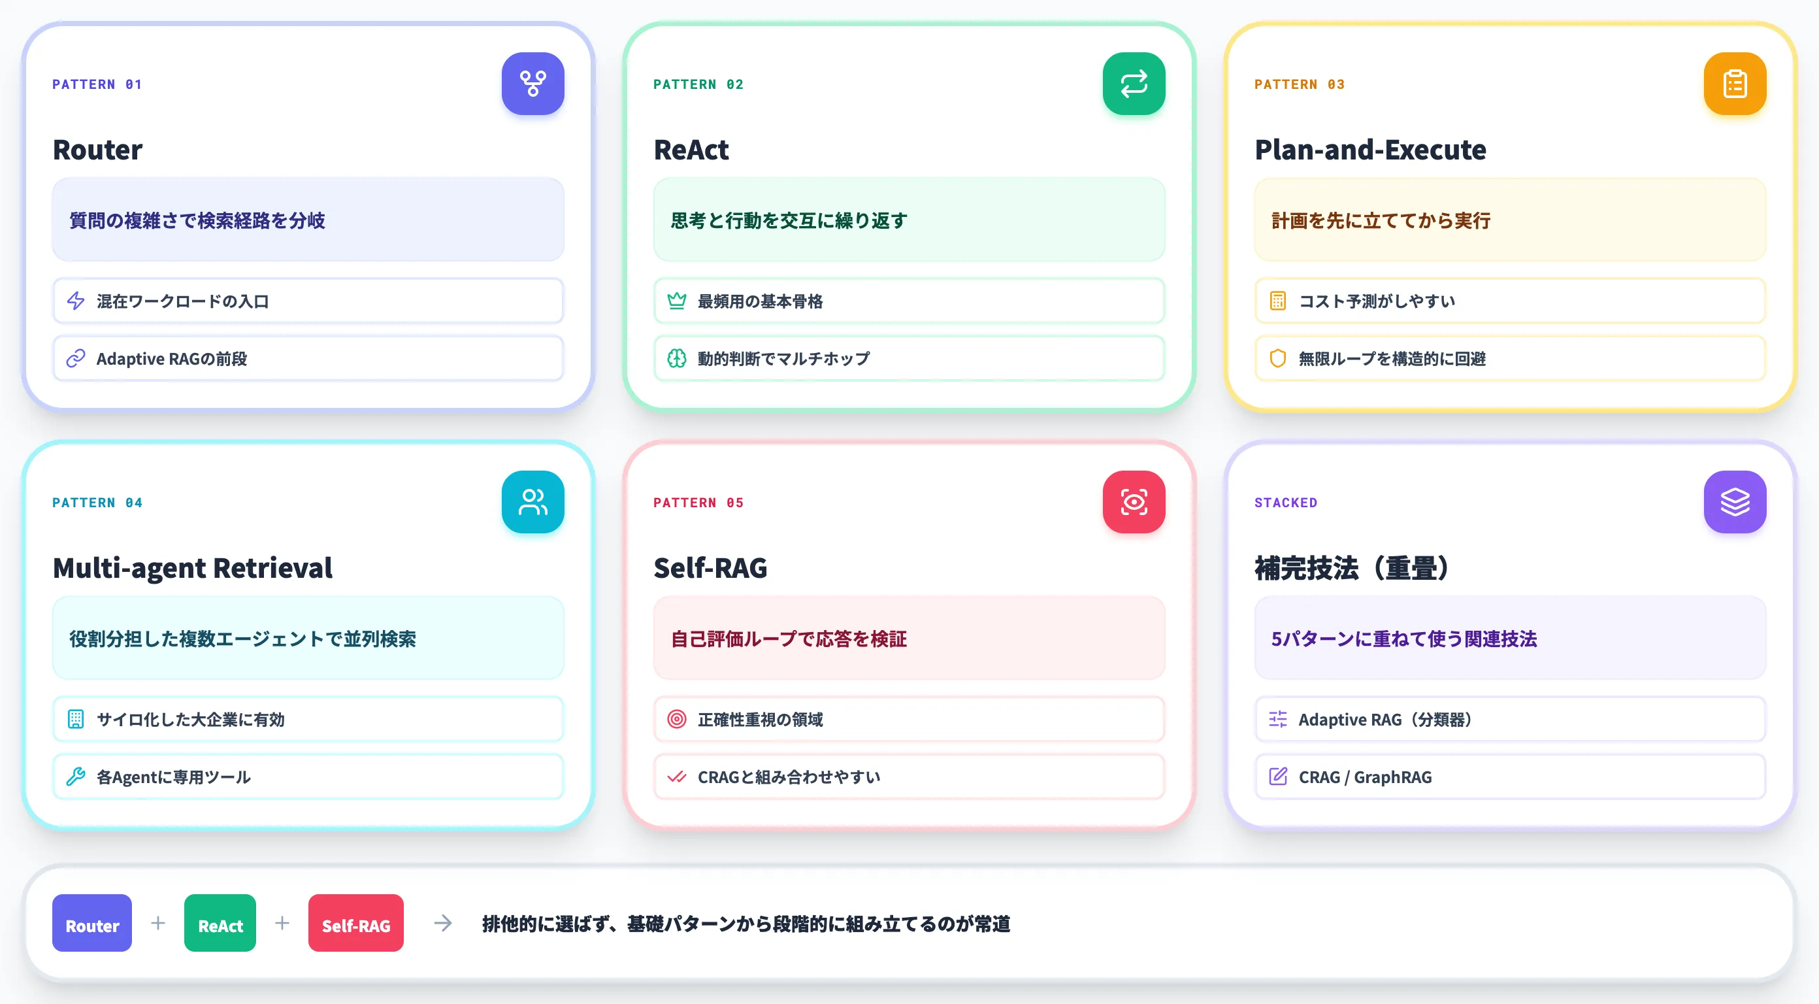Click the edit pencil icon beside CRAG / GraphRAG
The height and width of the screenshot is (1004, 1819).
pos(1277,777)
